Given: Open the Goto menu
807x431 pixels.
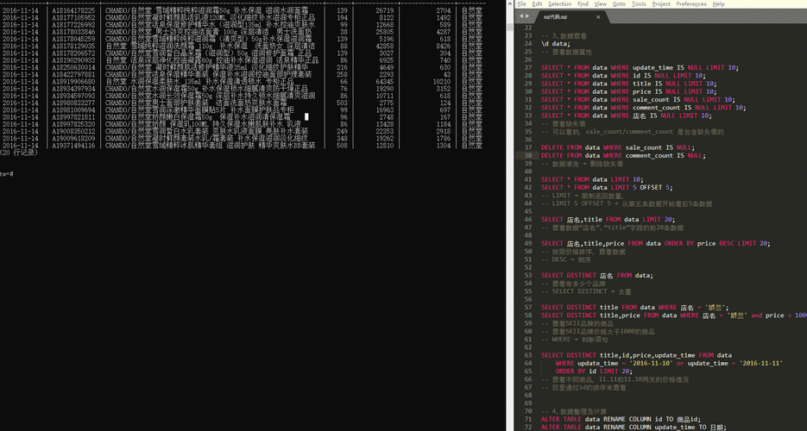Looking at the screenshot, I should pos(619,4).
